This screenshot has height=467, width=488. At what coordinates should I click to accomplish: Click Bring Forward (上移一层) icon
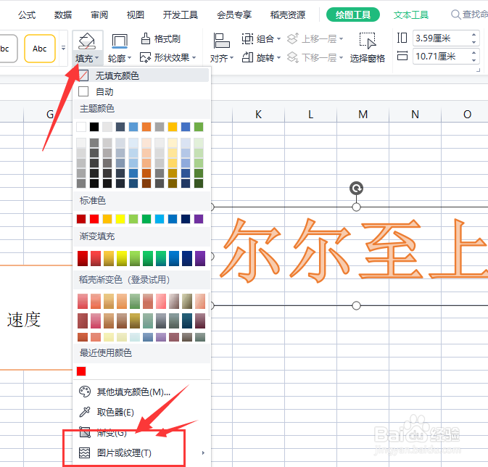293,38
